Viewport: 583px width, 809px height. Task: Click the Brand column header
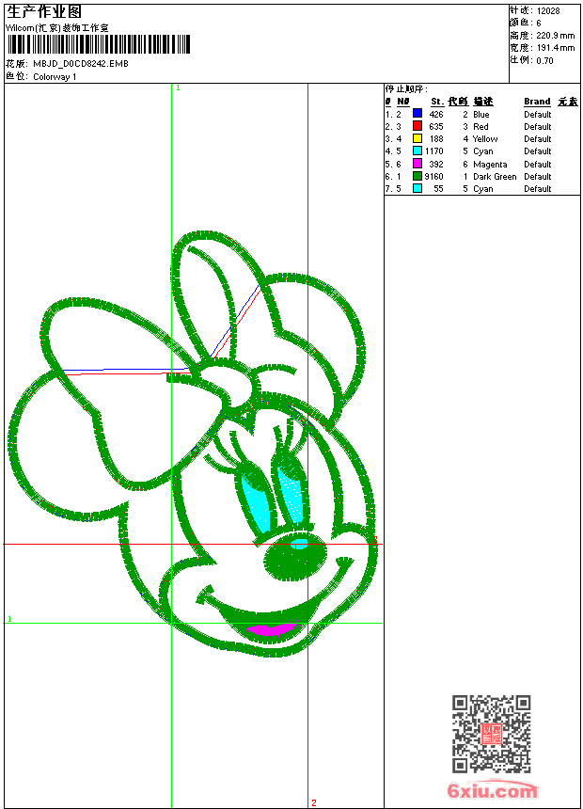coord(537,102)
